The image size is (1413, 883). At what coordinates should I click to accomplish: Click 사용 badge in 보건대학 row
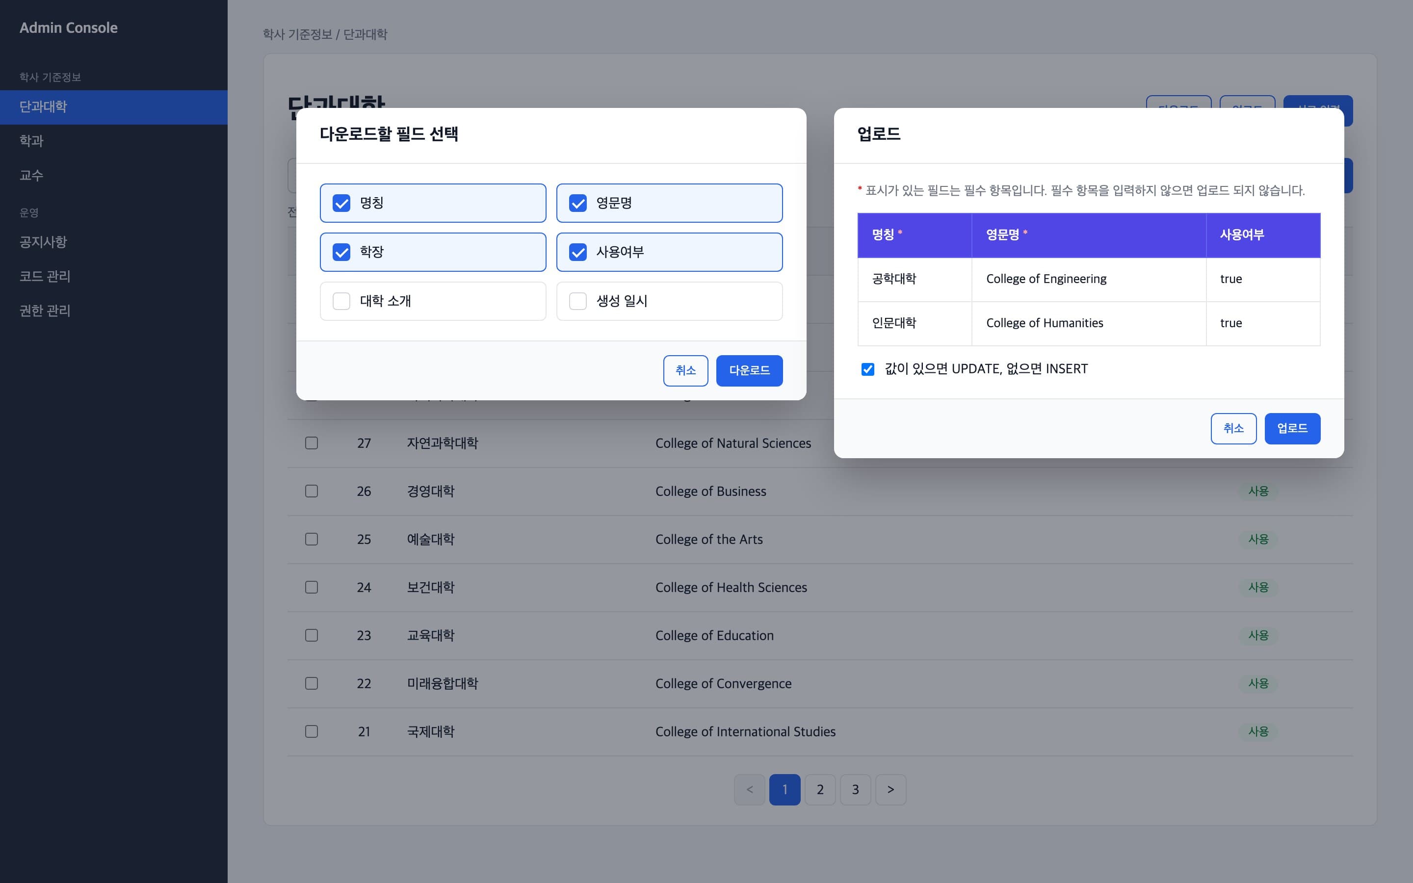click(x=1258, y=587)
